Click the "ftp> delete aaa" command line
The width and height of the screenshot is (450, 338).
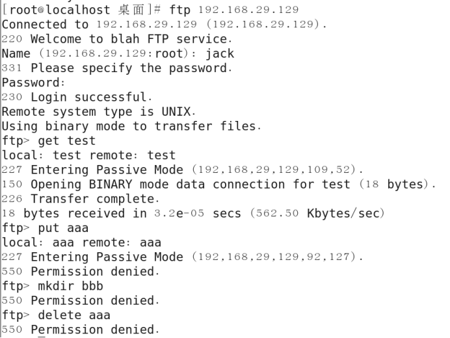point(56,315)
